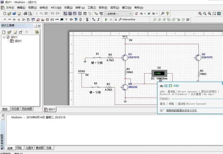Viewport: 223px width, 154px height.
Task: Place an RF component (antenna icon)
Action: coord(66,20)
